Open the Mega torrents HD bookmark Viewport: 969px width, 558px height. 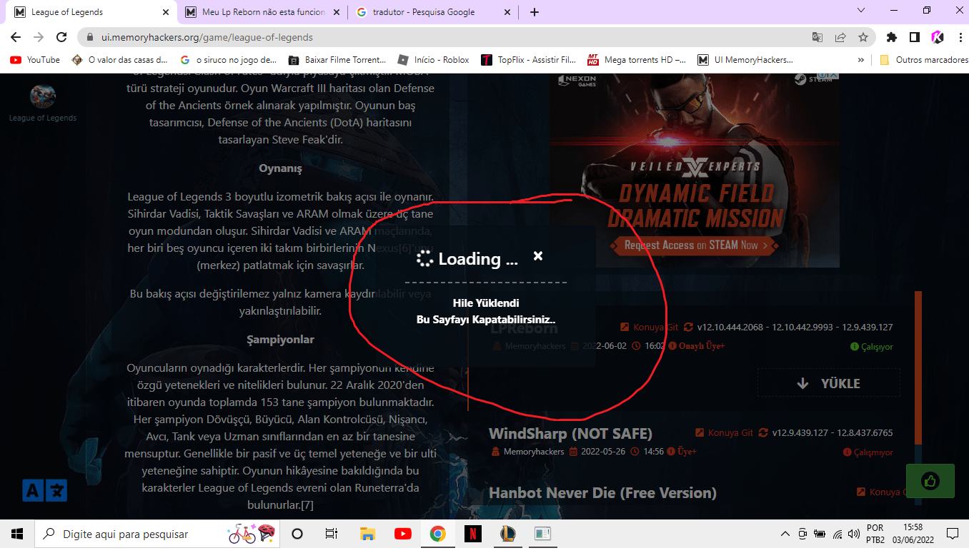pyautogui.click(x=637, y=60)
